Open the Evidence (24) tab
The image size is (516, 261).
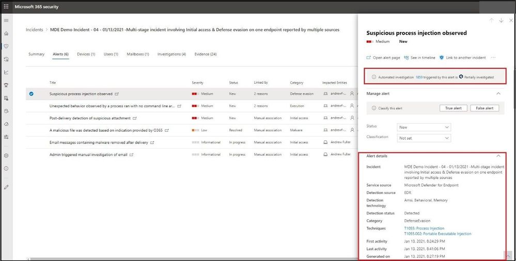206,54
